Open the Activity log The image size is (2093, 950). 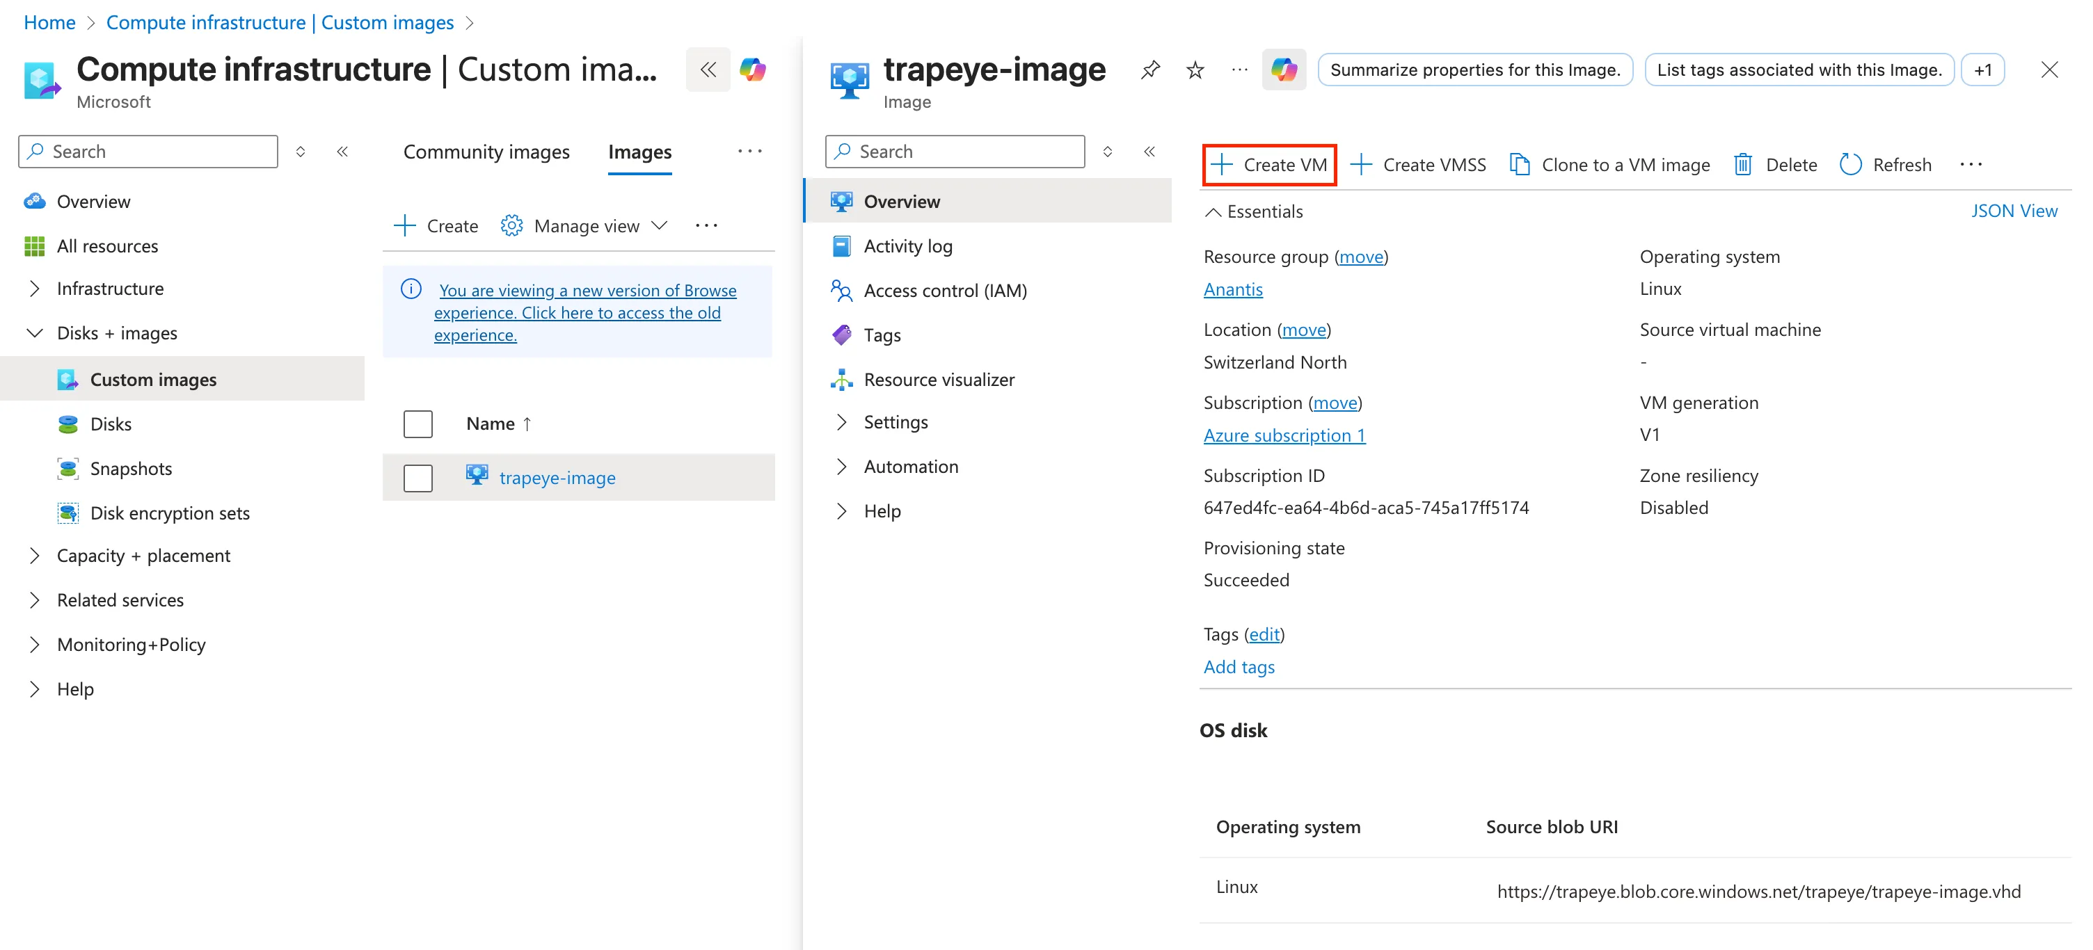pos(909,245)
